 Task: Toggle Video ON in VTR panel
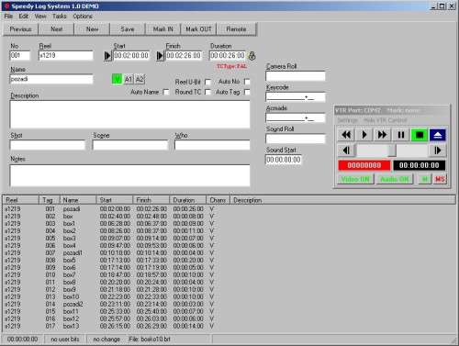tap(355, 179)
